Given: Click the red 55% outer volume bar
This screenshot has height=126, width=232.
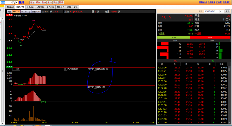Looking at the screenshot, I should click(210, 37).
